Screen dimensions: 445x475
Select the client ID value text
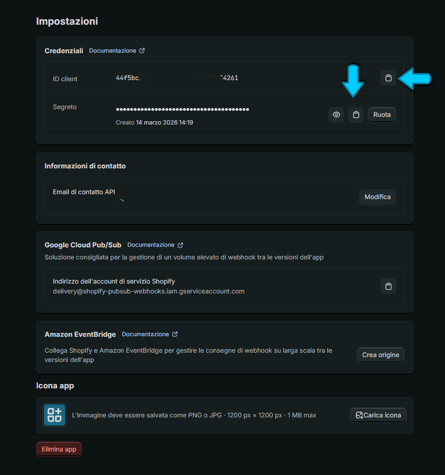[177, 78]
